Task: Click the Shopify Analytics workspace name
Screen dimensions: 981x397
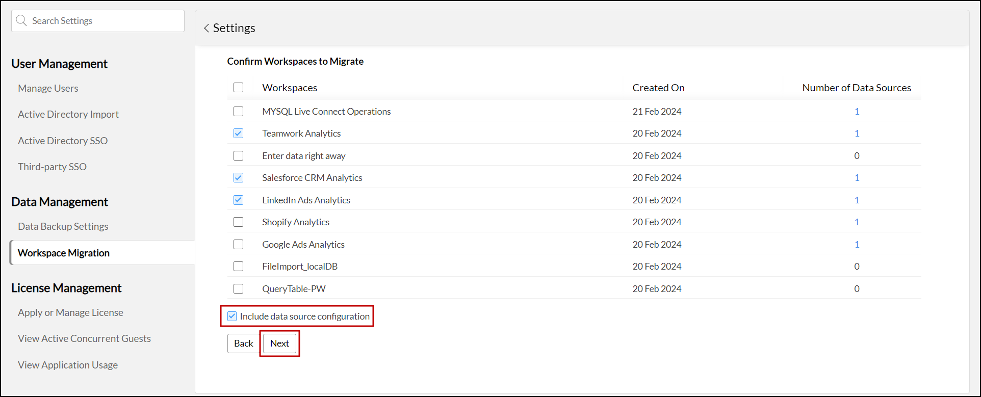Action: [x=296, y=222]
